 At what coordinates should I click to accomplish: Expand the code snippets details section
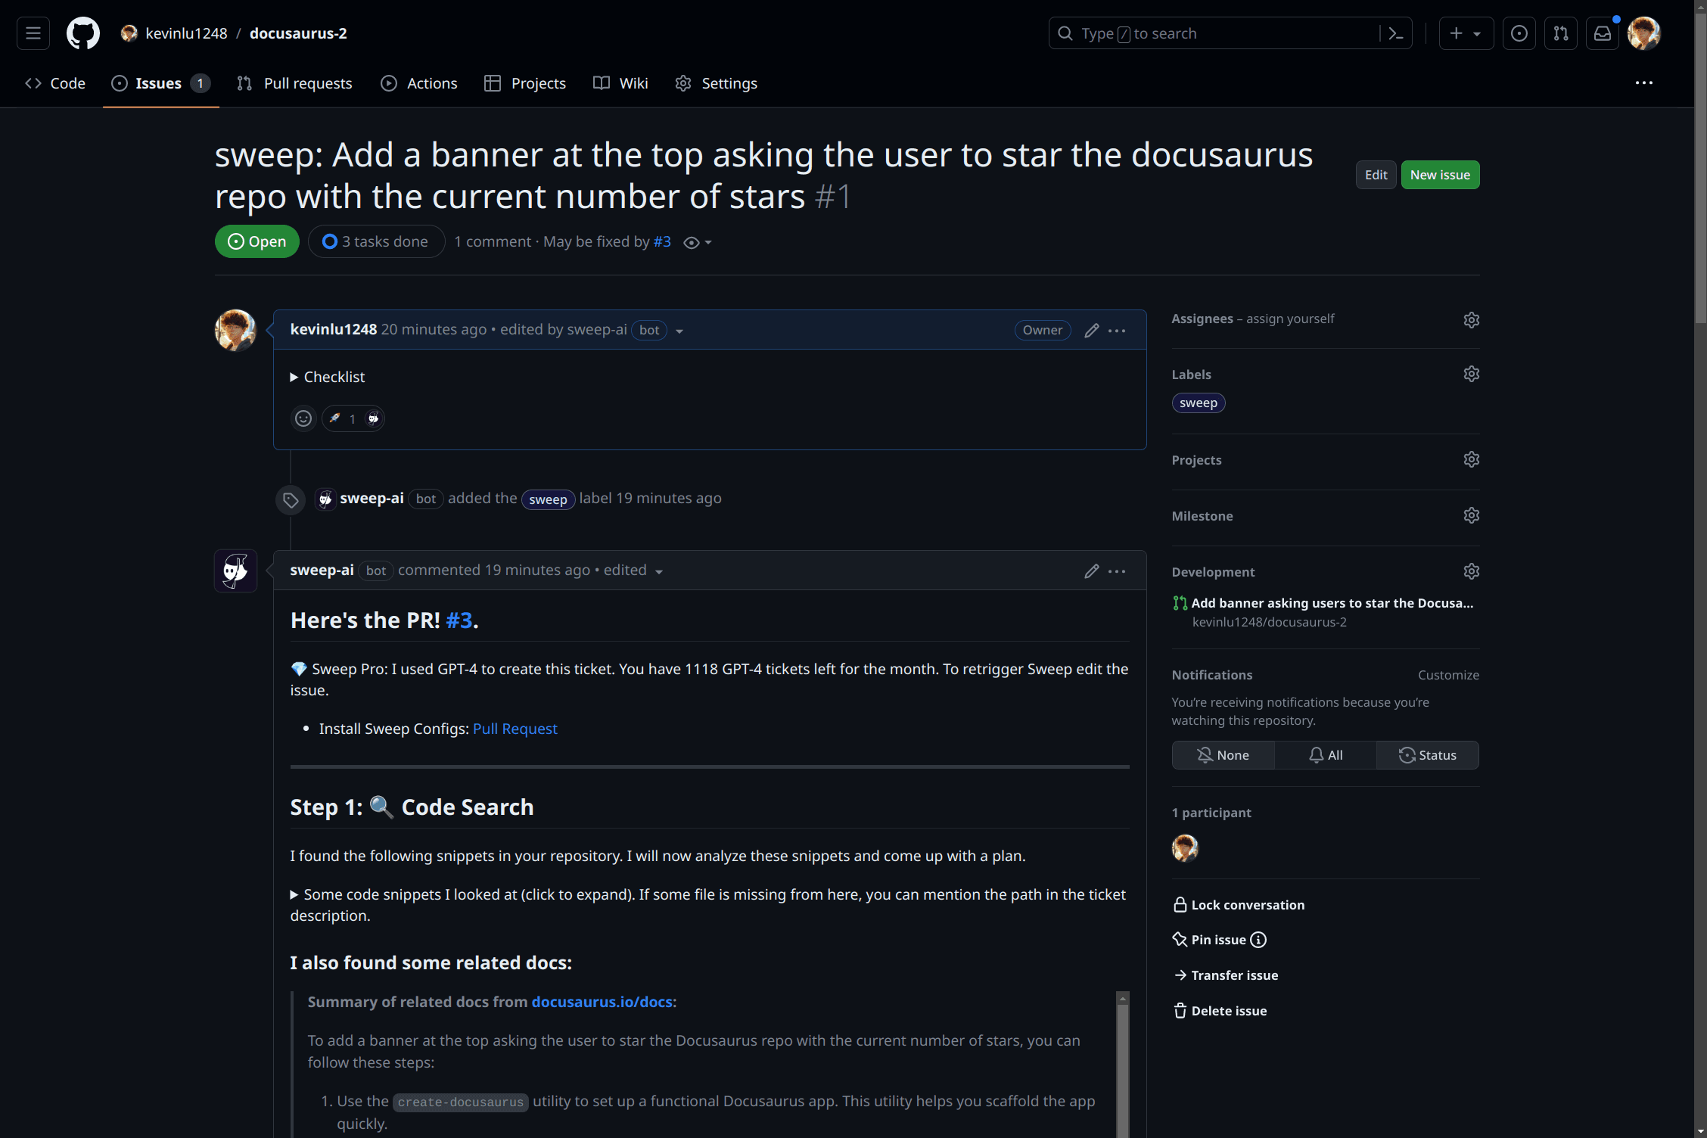(294, 894)
